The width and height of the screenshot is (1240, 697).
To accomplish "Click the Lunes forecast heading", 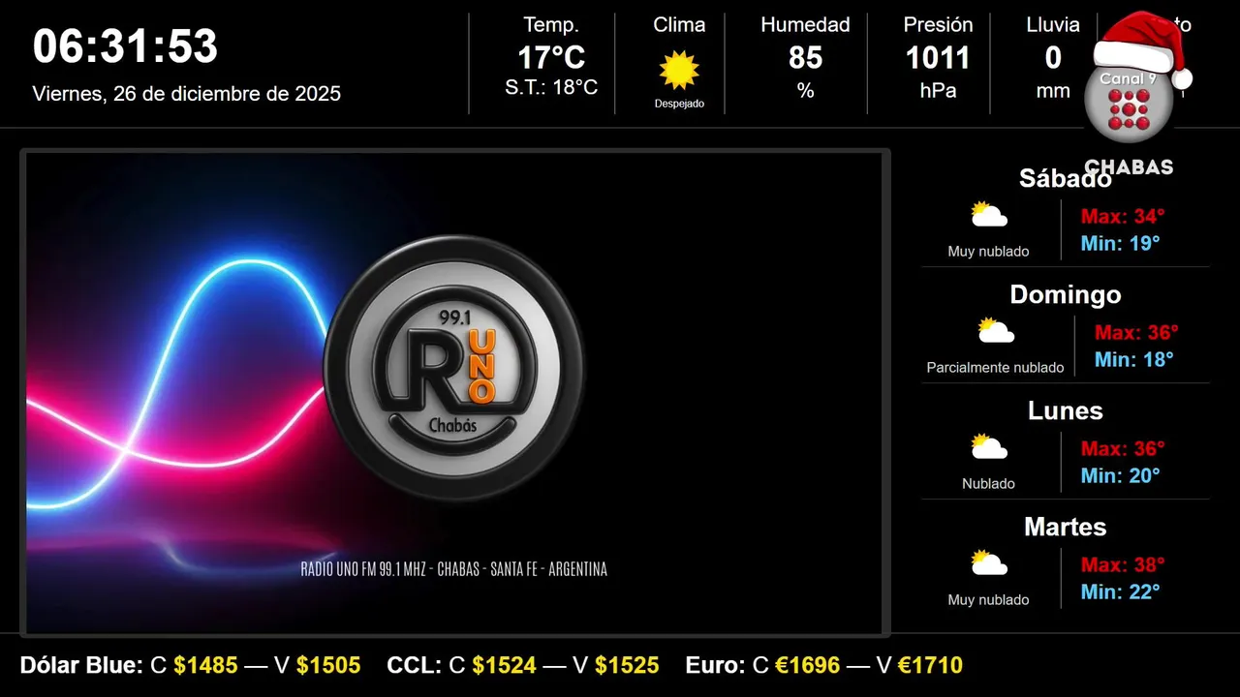I will [x=1066, y=410].
